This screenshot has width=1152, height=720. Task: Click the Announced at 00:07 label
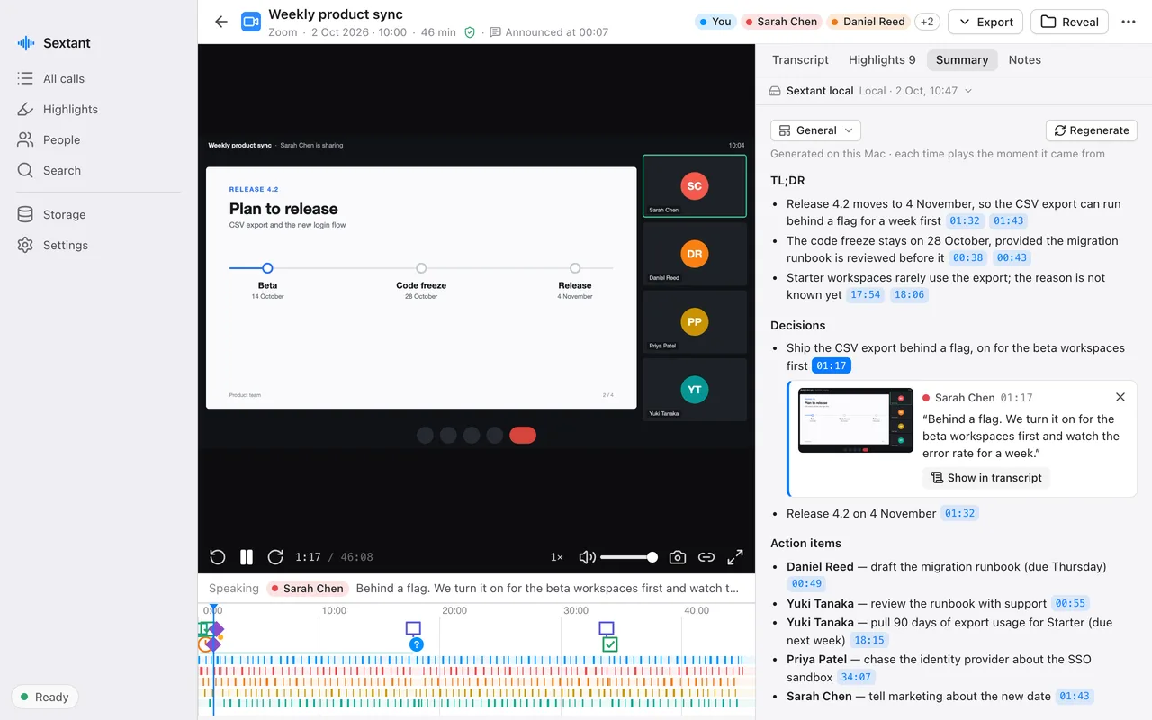549,32
